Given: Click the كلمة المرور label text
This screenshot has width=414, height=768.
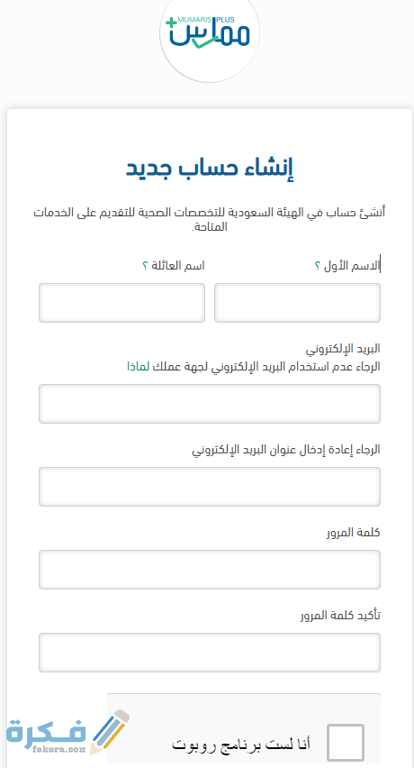Looking at the screenshot, I should 354,533.
